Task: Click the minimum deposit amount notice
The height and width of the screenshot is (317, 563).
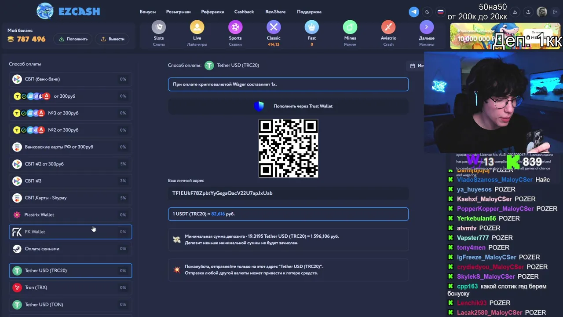Action: coord(288,240)
